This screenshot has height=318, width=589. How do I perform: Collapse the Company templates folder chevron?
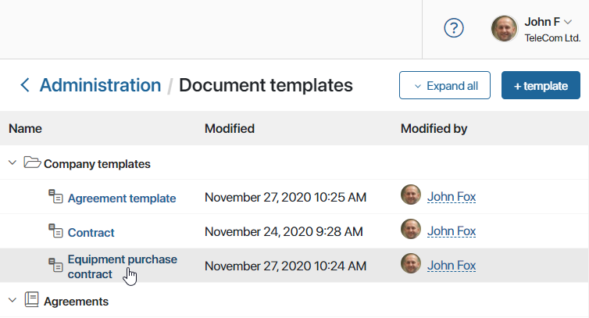click(12, 163)
